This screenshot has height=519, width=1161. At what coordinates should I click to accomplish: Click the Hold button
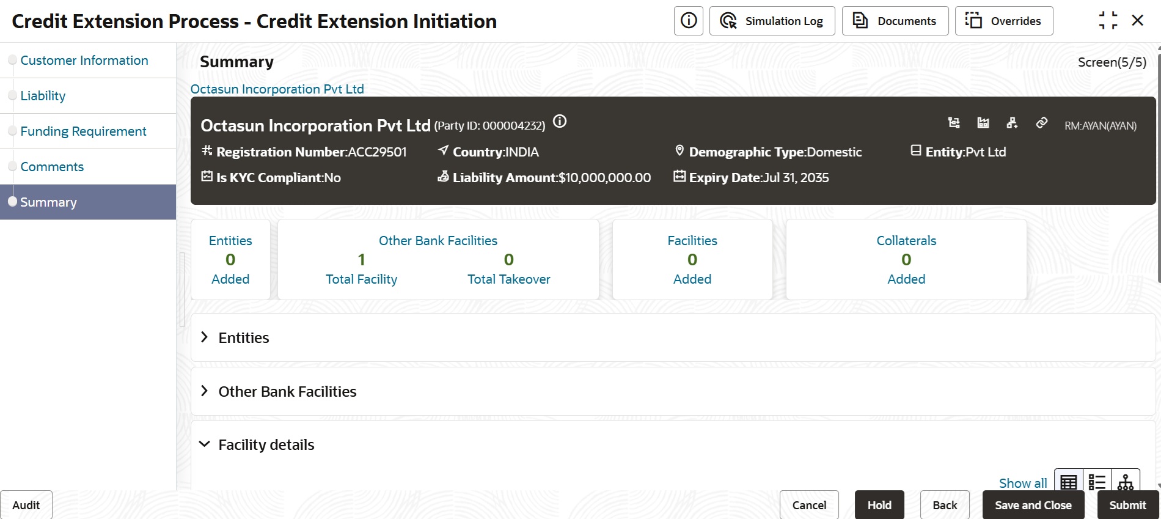click(x=879, y=505)
